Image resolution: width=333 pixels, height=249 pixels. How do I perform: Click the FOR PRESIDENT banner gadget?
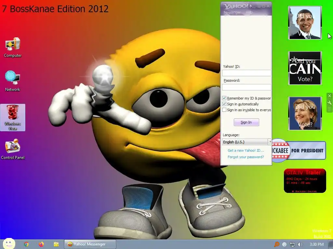coord(299,150)
